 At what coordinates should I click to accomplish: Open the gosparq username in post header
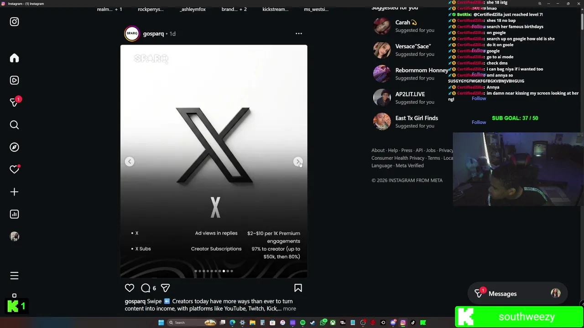click(x=153, y=34)
